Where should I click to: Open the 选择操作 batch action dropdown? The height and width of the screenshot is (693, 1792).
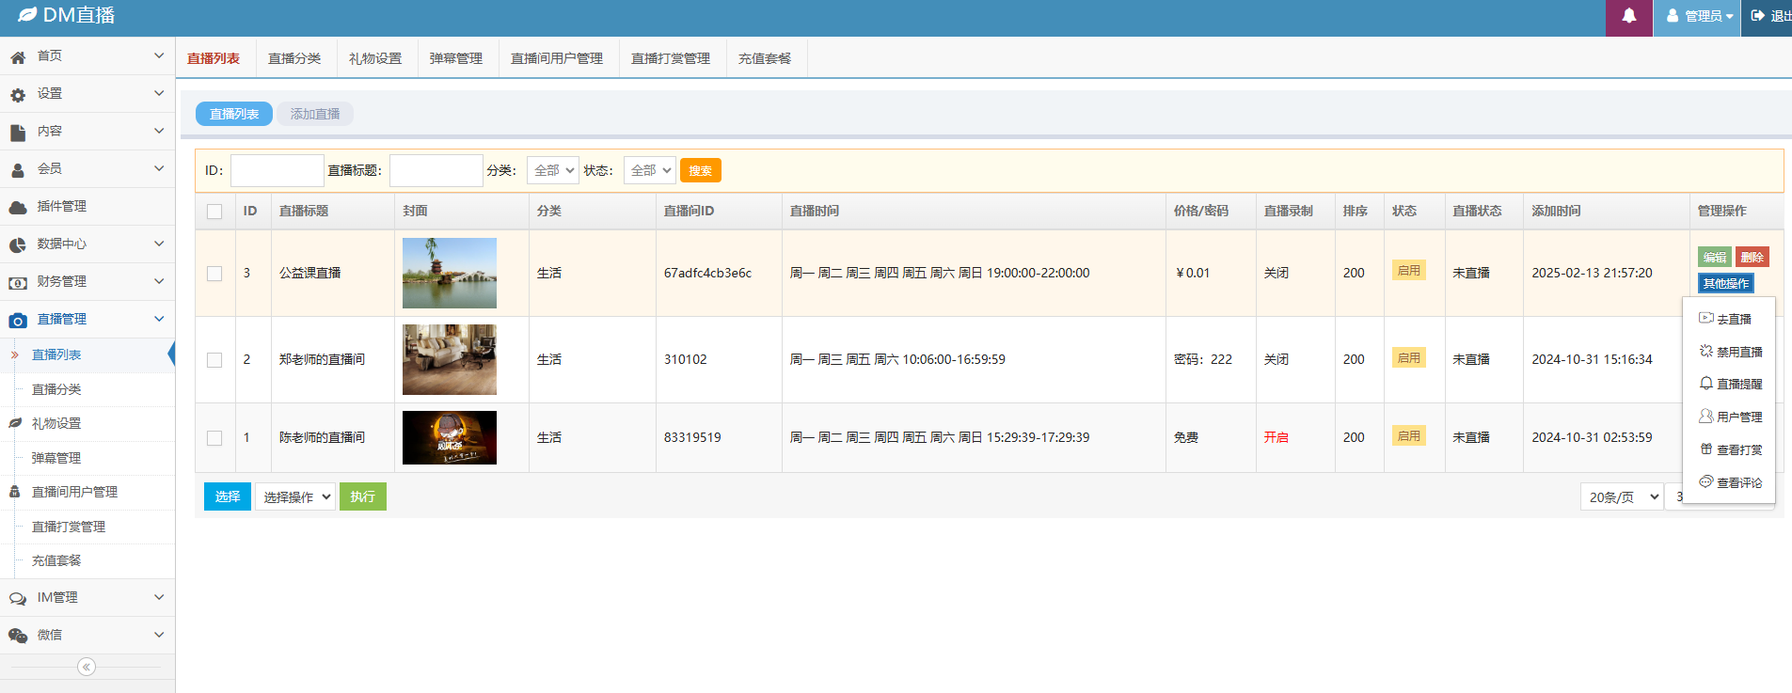[x=295, y=496]
